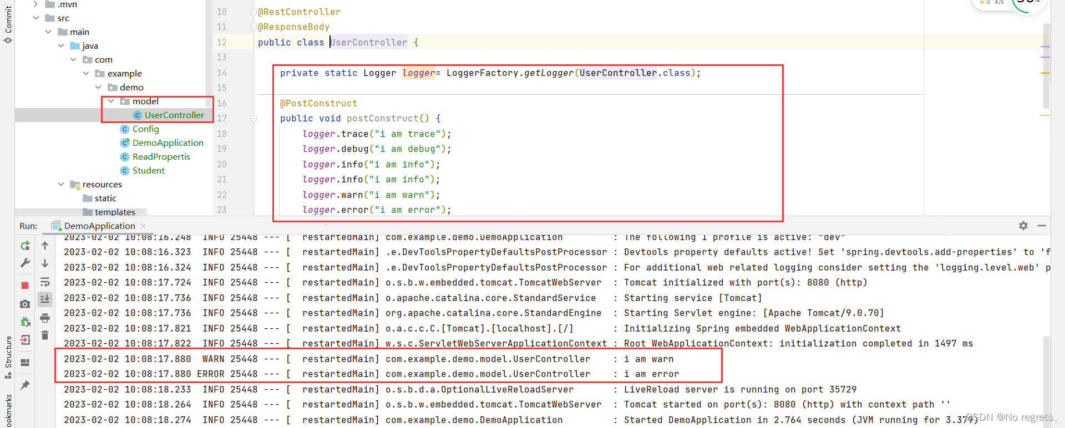Open the Structure tool window
Screen dimensions: 1065x428
click(x=8, y=358)
